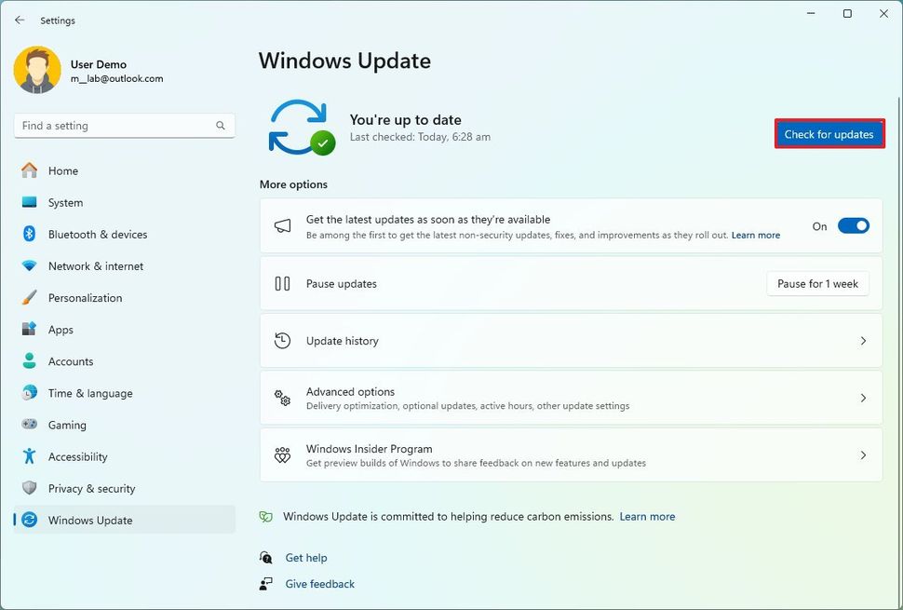Select the Accessibility icon in the sidebar

30,456
